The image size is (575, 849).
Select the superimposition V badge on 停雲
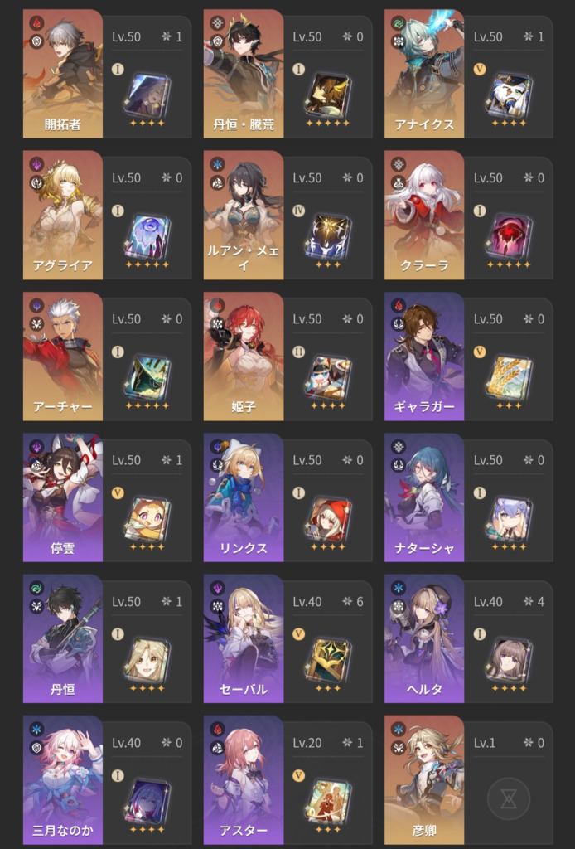tap(118, 492)
